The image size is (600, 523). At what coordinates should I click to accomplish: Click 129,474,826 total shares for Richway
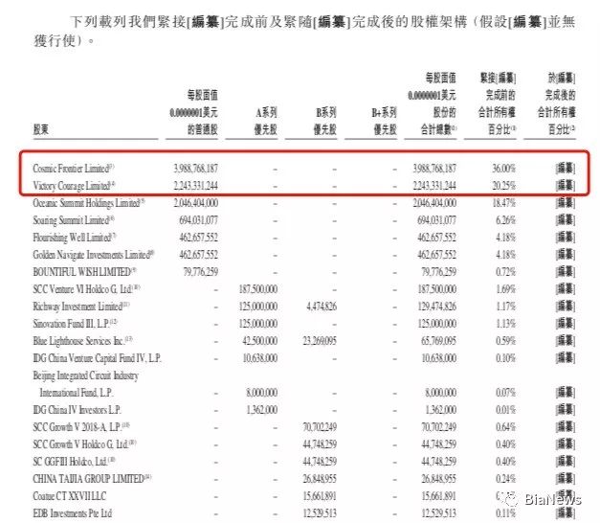[x=436, y=307]
